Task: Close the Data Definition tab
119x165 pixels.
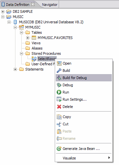Action: 32,4
